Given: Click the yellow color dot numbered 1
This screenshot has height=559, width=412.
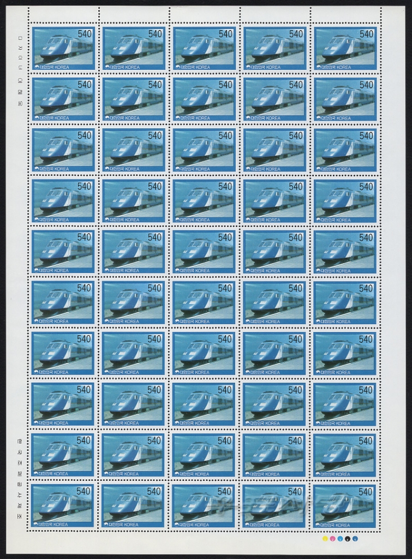Looking at the screenshot, I should click(x=325, y=539).
